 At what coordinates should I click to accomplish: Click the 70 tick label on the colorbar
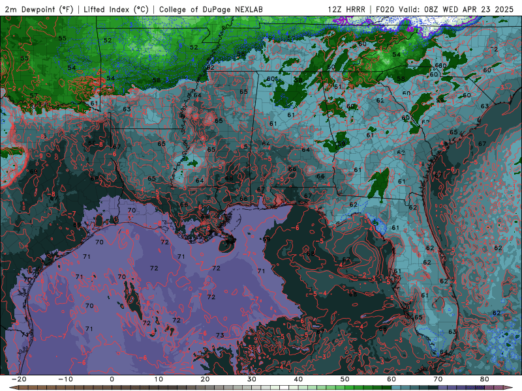pos(438,379)
